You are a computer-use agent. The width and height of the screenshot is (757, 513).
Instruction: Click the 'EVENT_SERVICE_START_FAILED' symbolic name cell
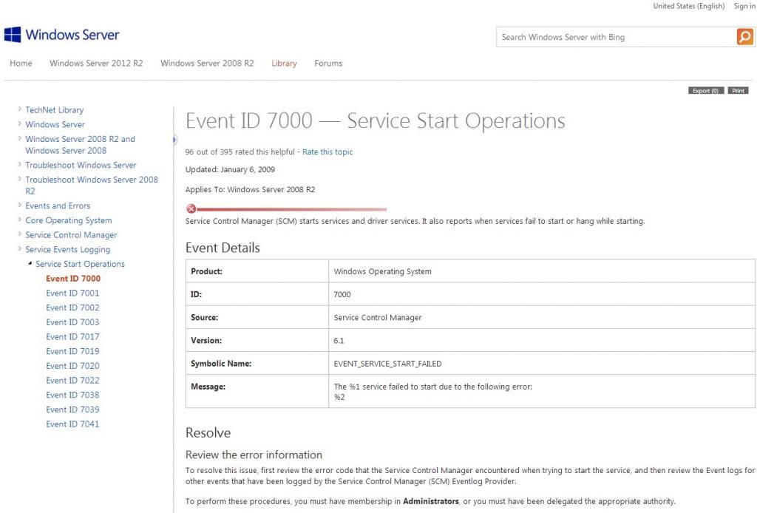542,364
